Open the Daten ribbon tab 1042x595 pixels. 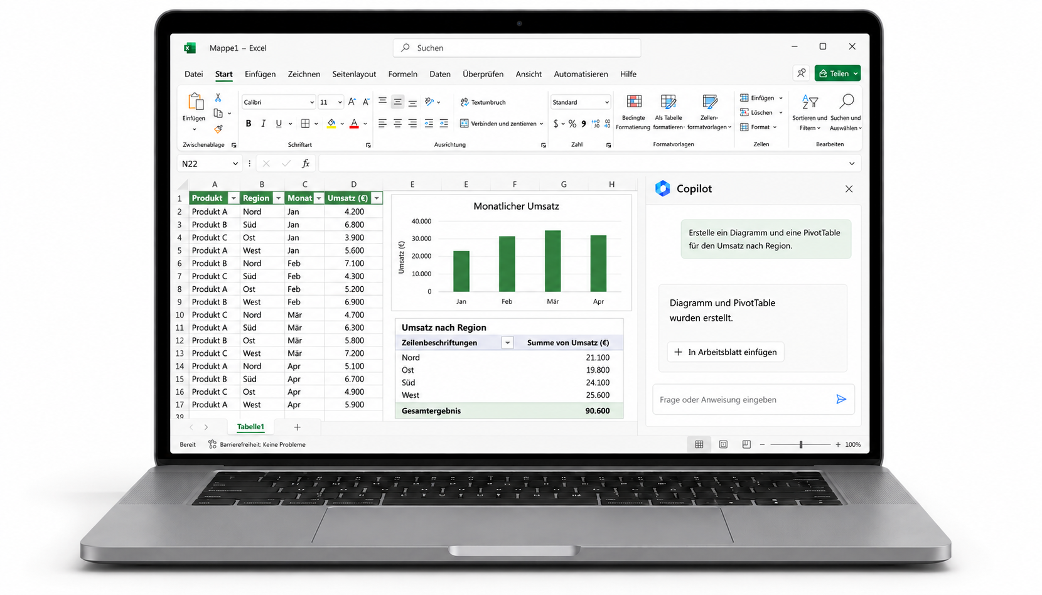pos(440,74)
